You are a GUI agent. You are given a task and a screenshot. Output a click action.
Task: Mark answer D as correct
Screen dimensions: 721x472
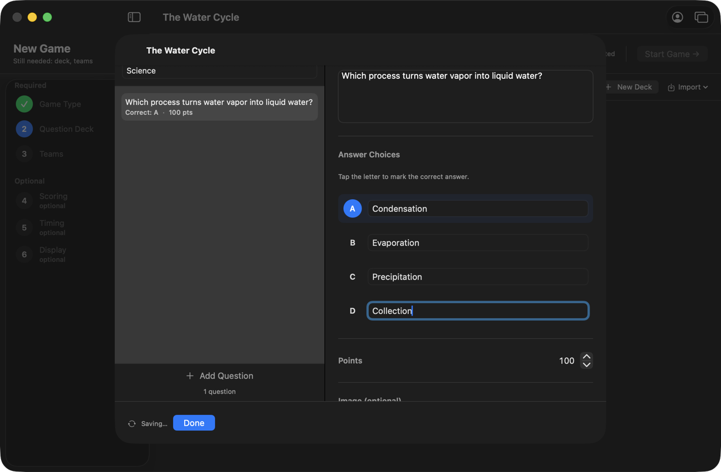[x=352, y=311]
